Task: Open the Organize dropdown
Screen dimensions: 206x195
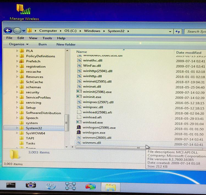Action: pyautogui.click(x=19, y=44)
